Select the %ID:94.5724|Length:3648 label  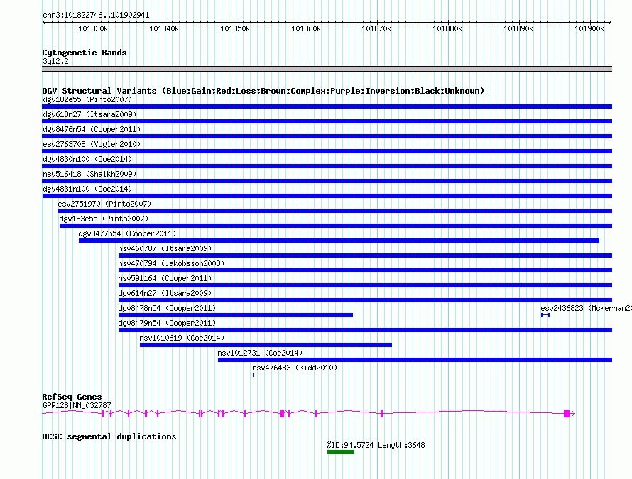pos(376,445)
